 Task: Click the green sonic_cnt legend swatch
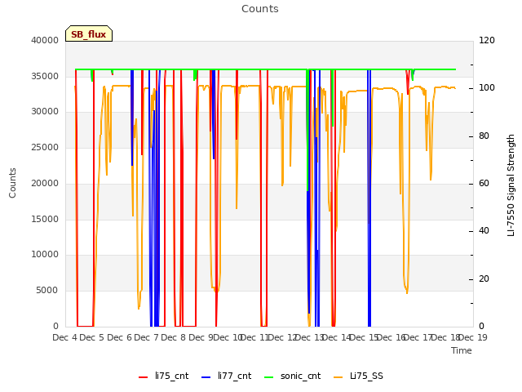pyautogui.click(x=268, y=377)
